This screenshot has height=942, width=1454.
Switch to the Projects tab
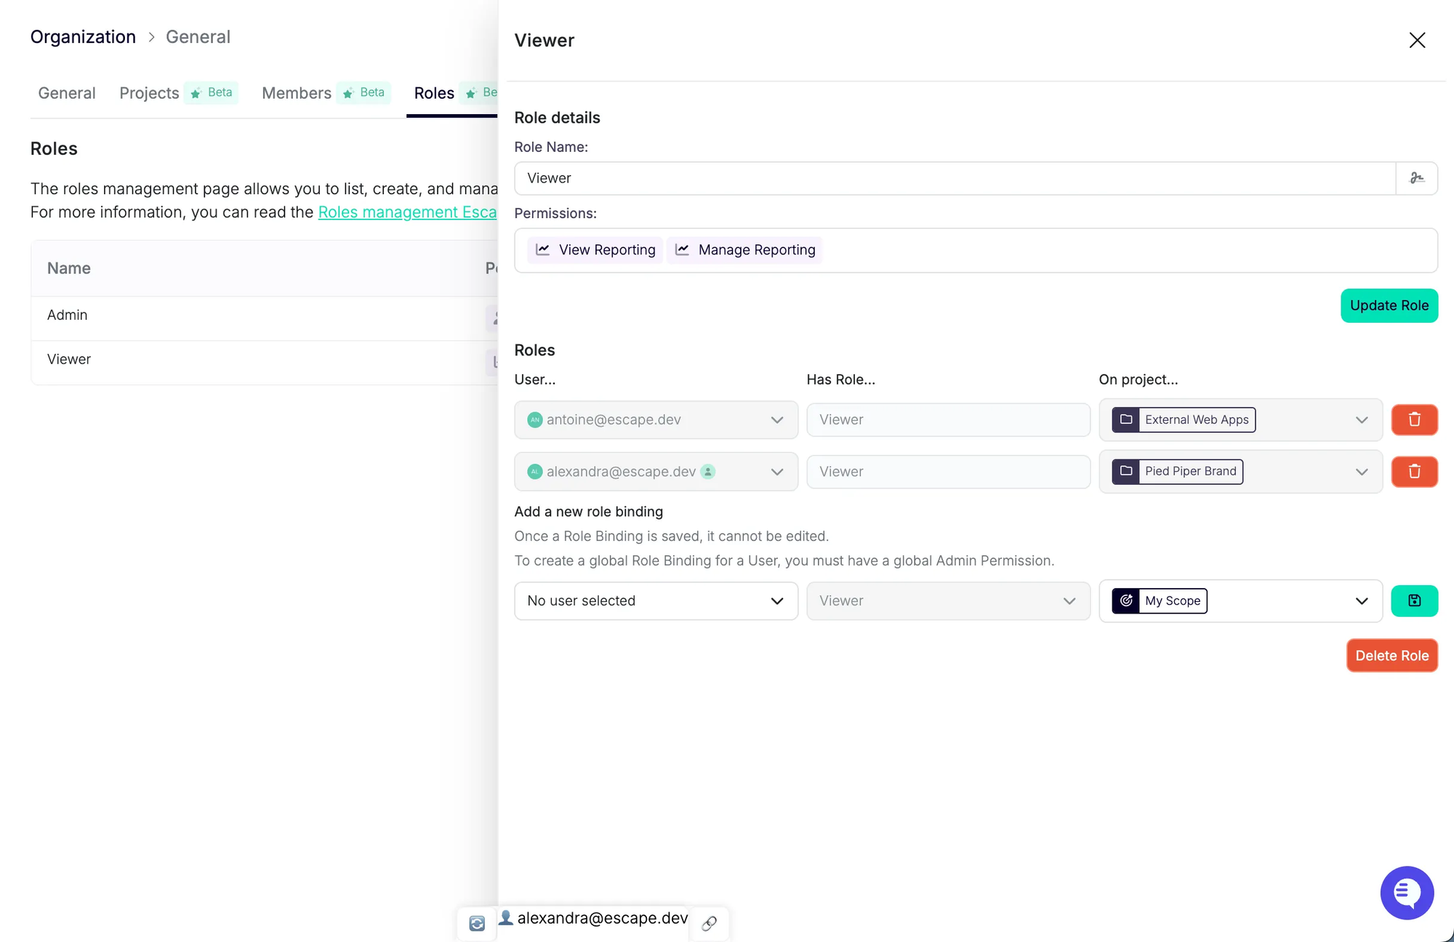pos(149,93)
